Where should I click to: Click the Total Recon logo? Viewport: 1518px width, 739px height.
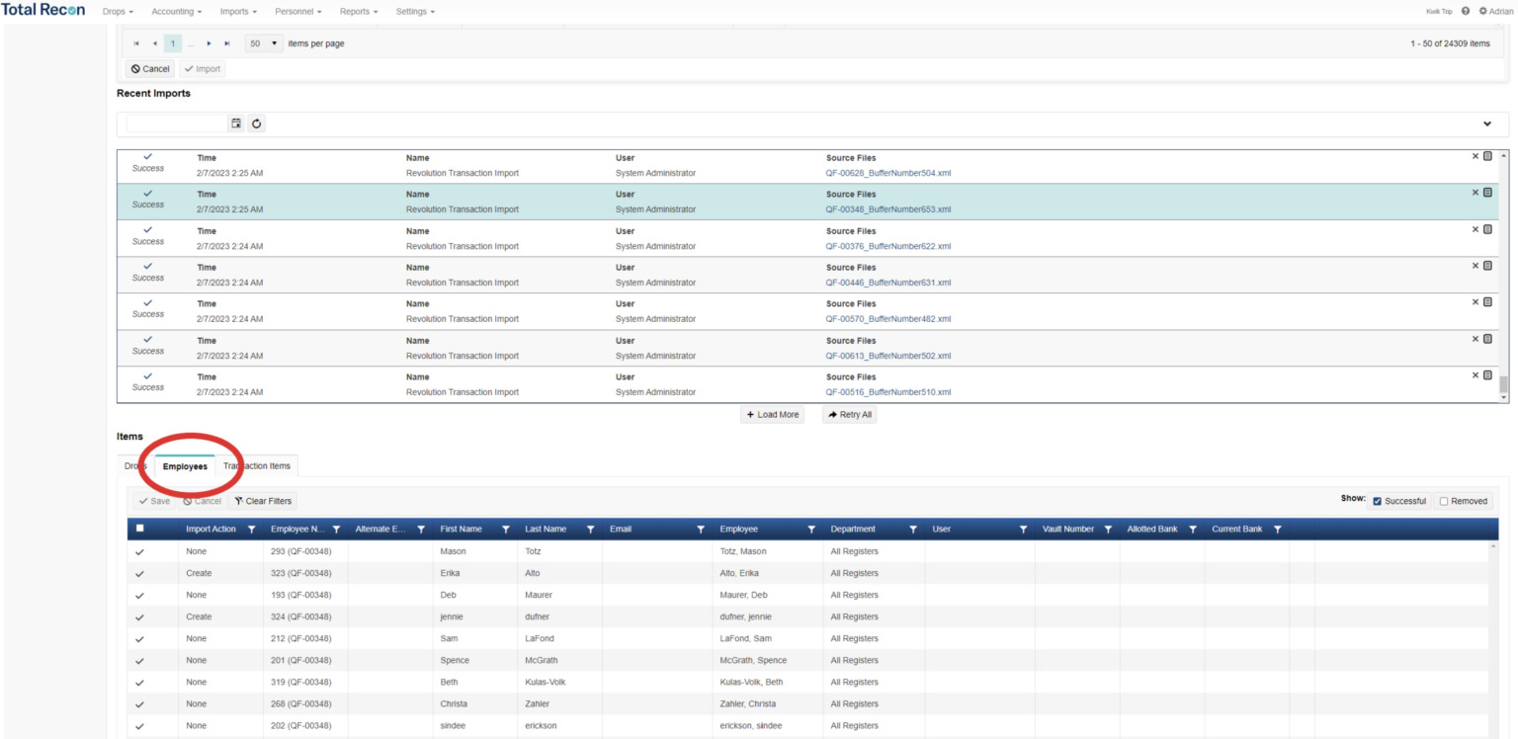tap(43, 10)
